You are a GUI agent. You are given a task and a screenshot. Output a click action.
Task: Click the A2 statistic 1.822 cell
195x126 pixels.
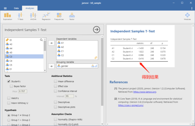tap(141, 52)
